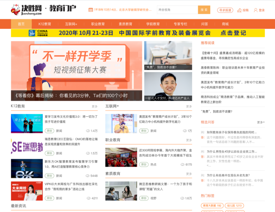Expand 更多+ beside 精选问答
The width and height of the screenshot is (275, 212).
tap(261, 123)
